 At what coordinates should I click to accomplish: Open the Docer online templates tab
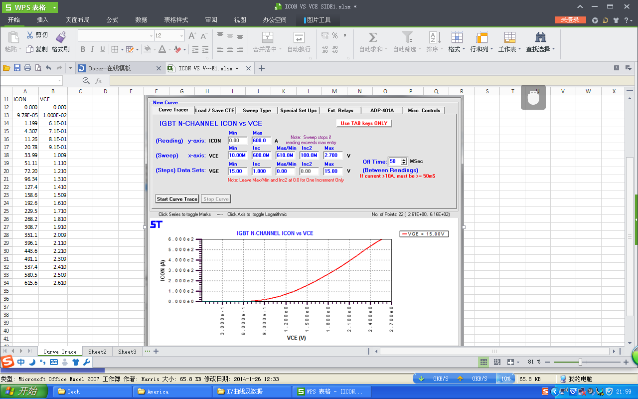point(110,68)
